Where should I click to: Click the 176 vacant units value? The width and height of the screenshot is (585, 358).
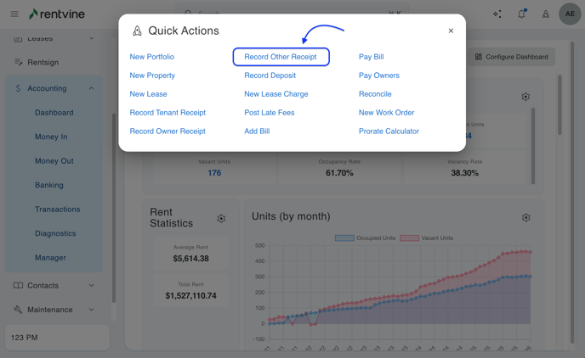(214, 173)
